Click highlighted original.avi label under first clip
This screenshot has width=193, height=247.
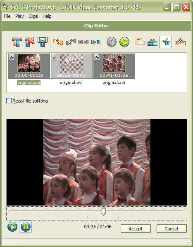pos(29,82)
